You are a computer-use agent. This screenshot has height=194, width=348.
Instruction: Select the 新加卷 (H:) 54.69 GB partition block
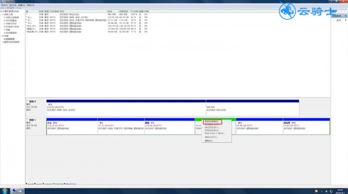pyautogui.click(x=307, y=126)
